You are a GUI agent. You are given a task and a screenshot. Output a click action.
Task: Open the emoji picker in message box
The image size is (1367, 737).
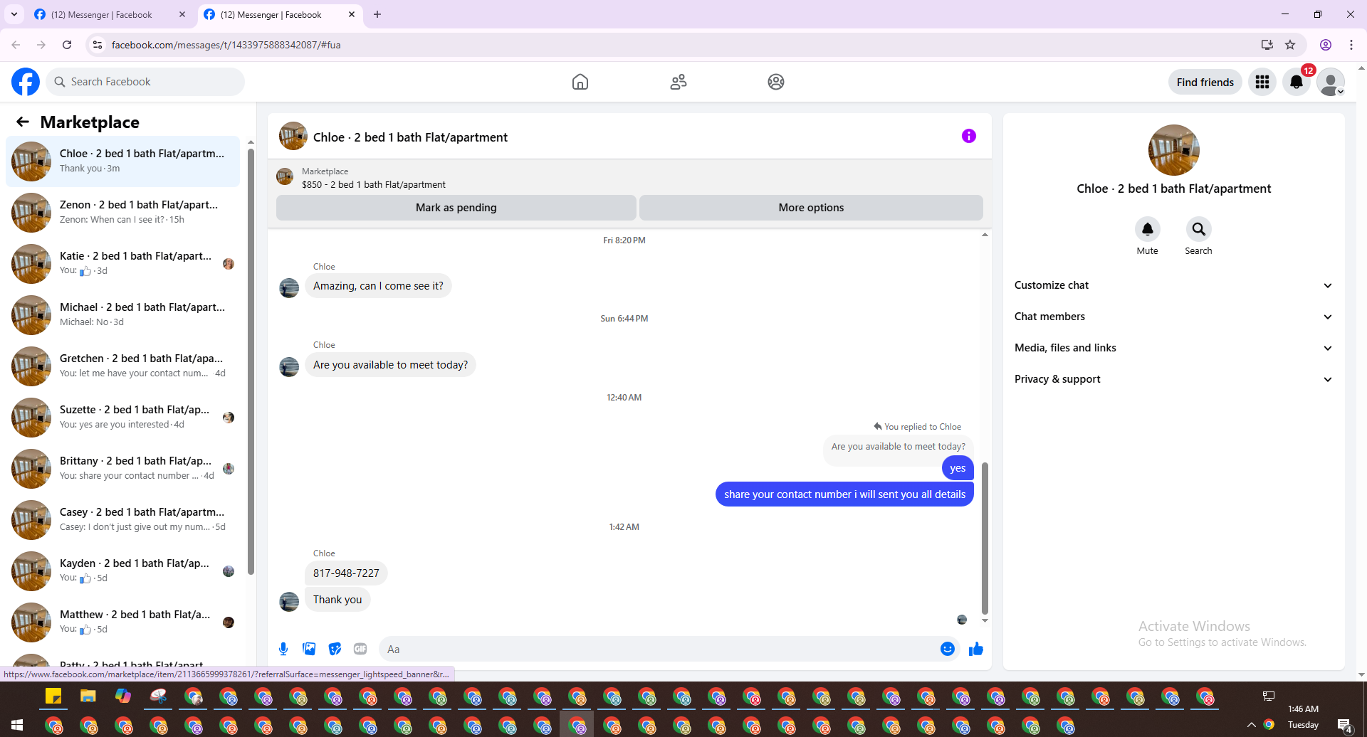coord(948,649)
